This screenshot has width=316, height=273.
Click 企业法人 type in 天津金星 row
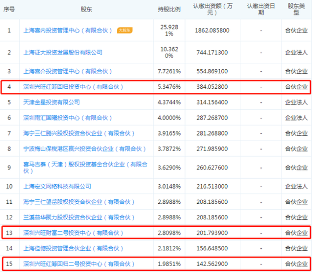(296, 102)
